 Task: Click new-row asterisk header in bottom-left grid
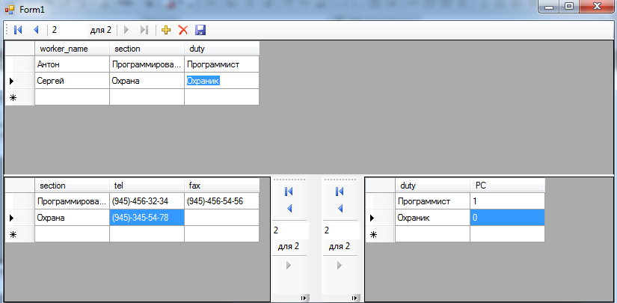click(19, 234)
